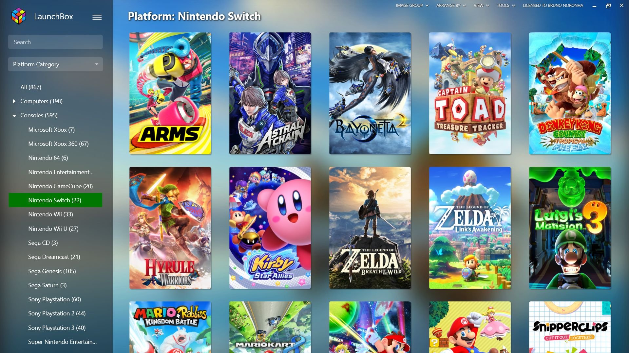Image resolution: width=629 pixels, height=353 pixels.
Task: Select Nintendo Wii U platform
Action: (53, 228)
